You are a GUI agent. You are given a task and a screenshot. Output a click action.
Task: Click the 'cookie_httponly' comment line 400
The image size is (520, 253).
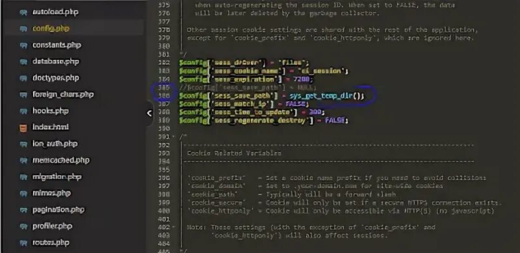click(341, 211)
